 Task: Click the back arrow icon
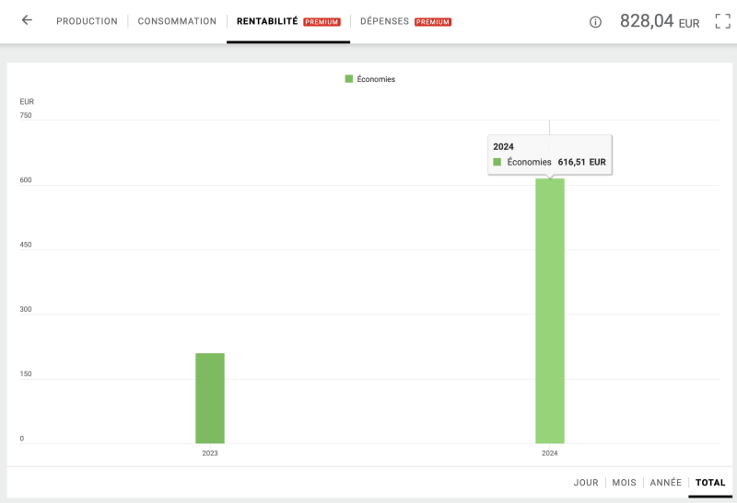[x=27, y=20]
